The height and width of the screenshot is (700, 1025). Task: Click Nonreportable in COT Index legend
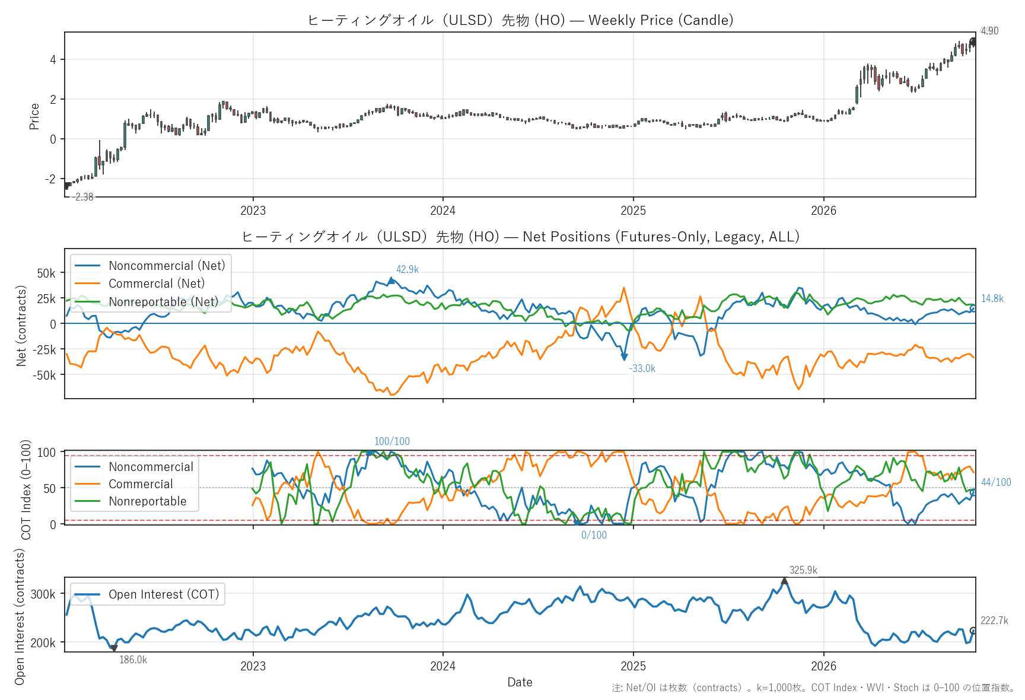(130, 501)
